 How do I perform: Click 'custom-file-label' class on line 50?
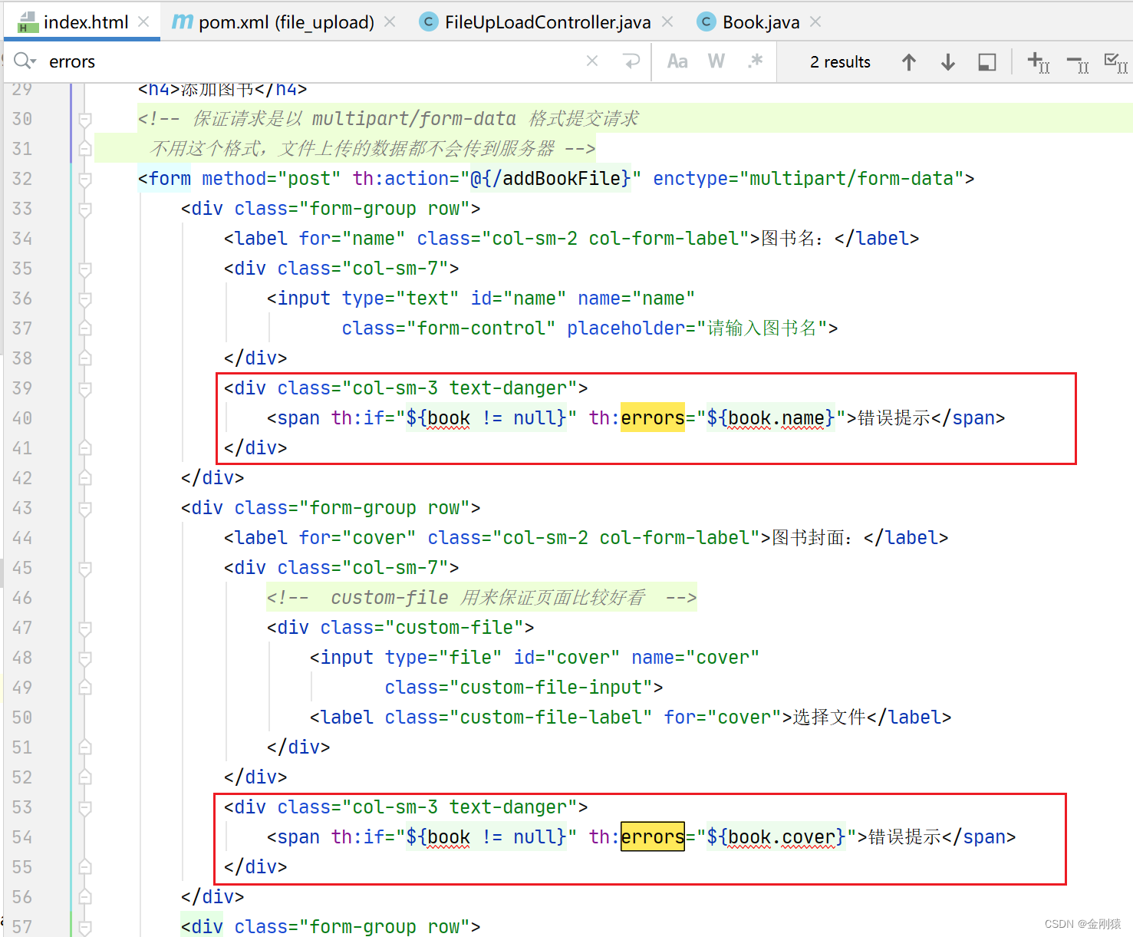[551, 718]
